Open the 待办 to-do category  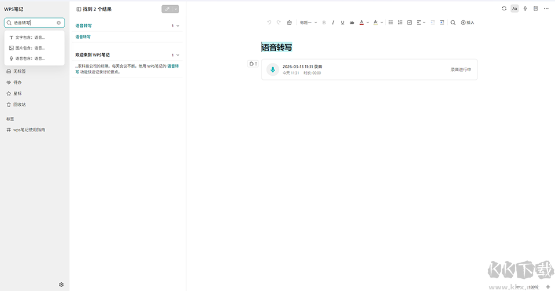tap(14, 82)
